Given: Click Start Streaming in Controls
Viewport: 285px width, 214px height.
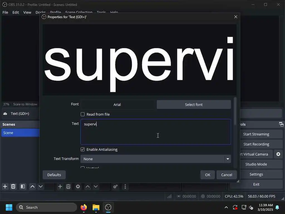Looking at the screenshot, I should (x=256, y=134).
